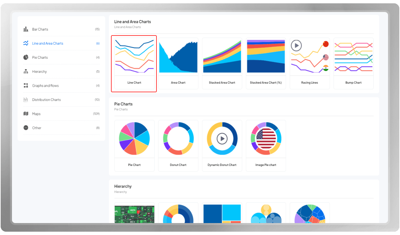Click the play icon on Dynamic Donut Chart
Screen dimensions: 400x235
click(x=222, y=138)
